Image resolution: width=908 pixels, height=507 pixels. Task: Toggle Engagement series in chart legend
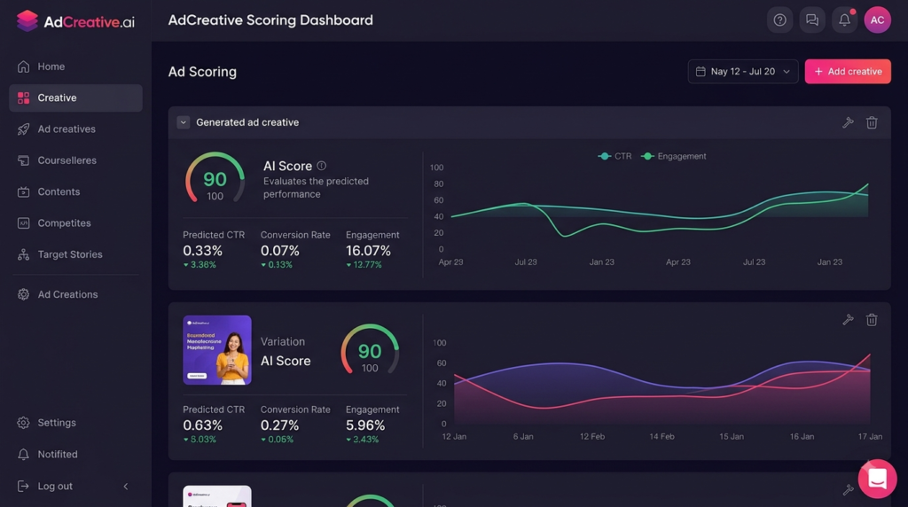tap(674, 156)
